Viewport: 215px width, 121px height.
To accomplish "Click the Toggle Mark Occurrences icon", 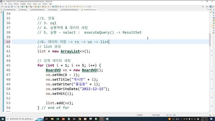I will (x=55, y=7).
